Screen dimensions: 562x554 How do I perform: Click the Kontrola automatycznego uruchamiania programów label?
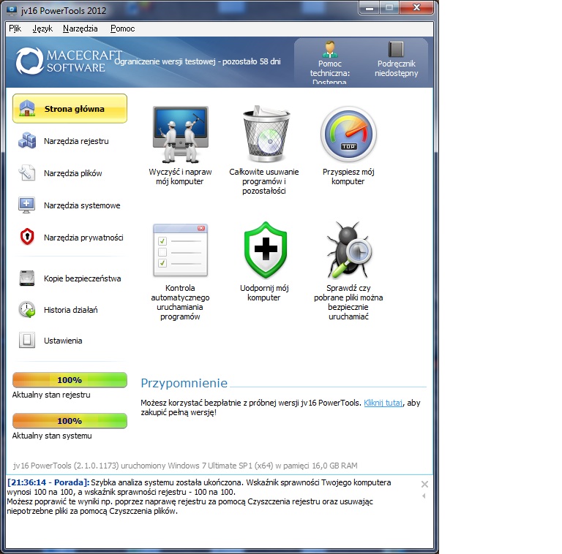(180, 302)
